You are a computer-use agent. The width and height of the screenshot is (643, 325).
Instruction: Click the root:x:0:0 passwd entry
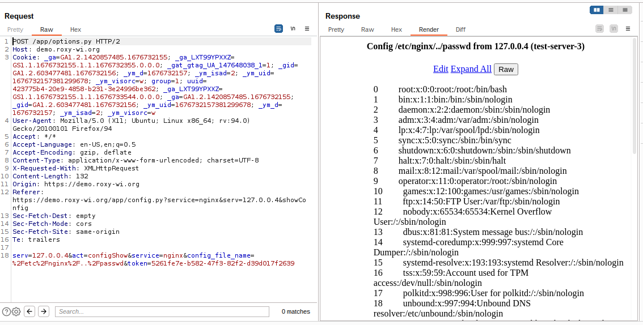coord(452,89)
